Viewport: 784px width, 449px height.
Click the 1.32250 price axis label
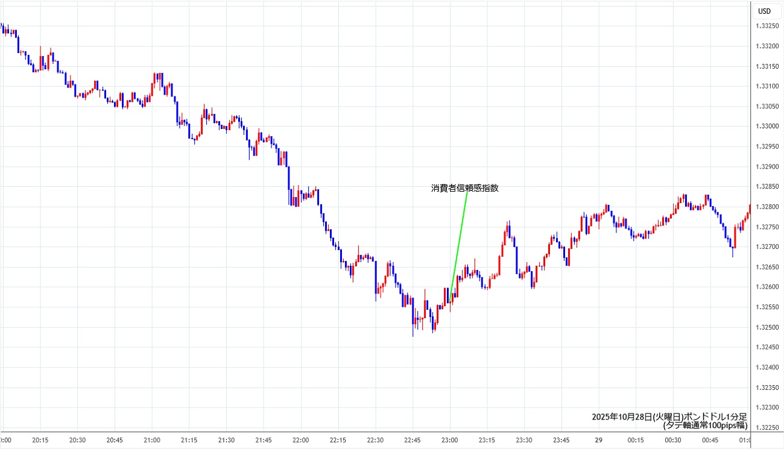tap(767, 428)
